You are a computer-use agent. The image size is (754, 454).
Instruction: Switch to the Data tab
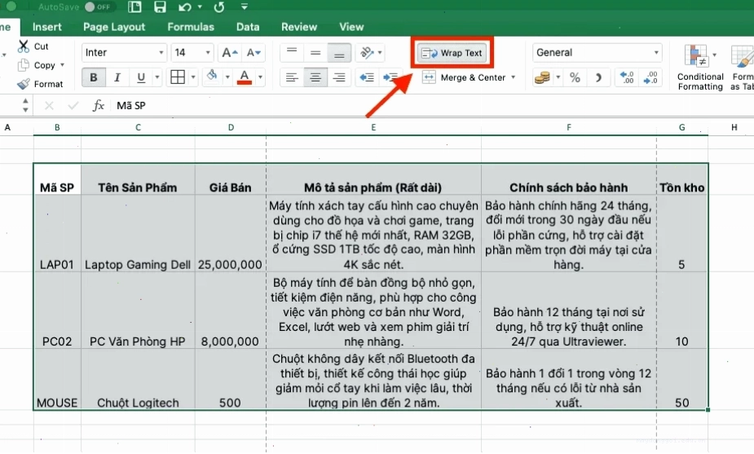[248, 27]
